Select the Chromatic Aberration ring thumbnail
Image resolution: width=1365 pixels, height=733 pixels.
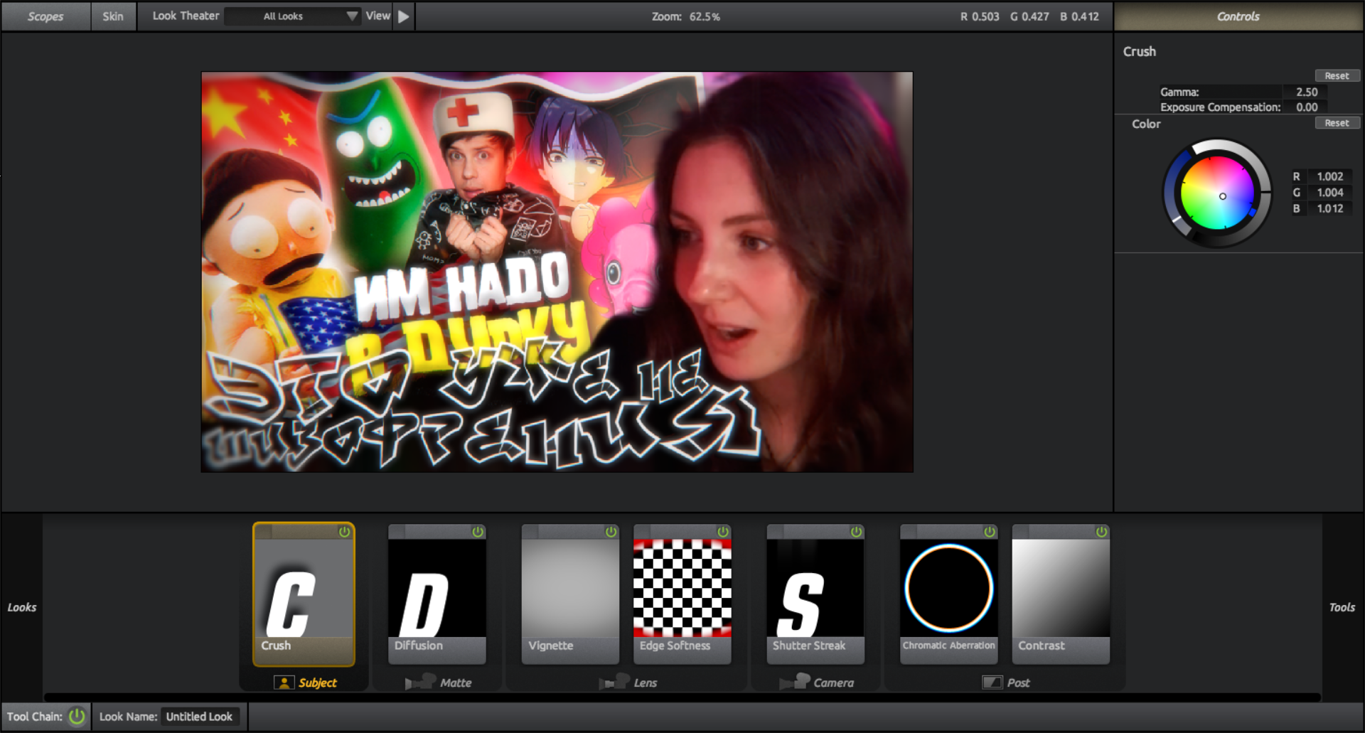949,588
